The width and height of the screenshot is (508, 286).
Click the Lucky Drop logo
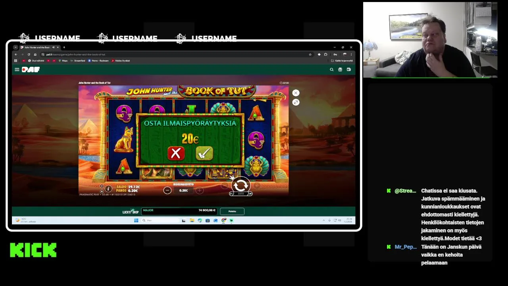131,211
